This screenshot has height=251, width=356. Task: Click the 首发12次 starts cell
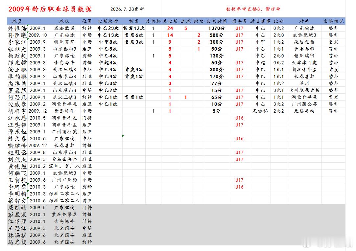134,28
